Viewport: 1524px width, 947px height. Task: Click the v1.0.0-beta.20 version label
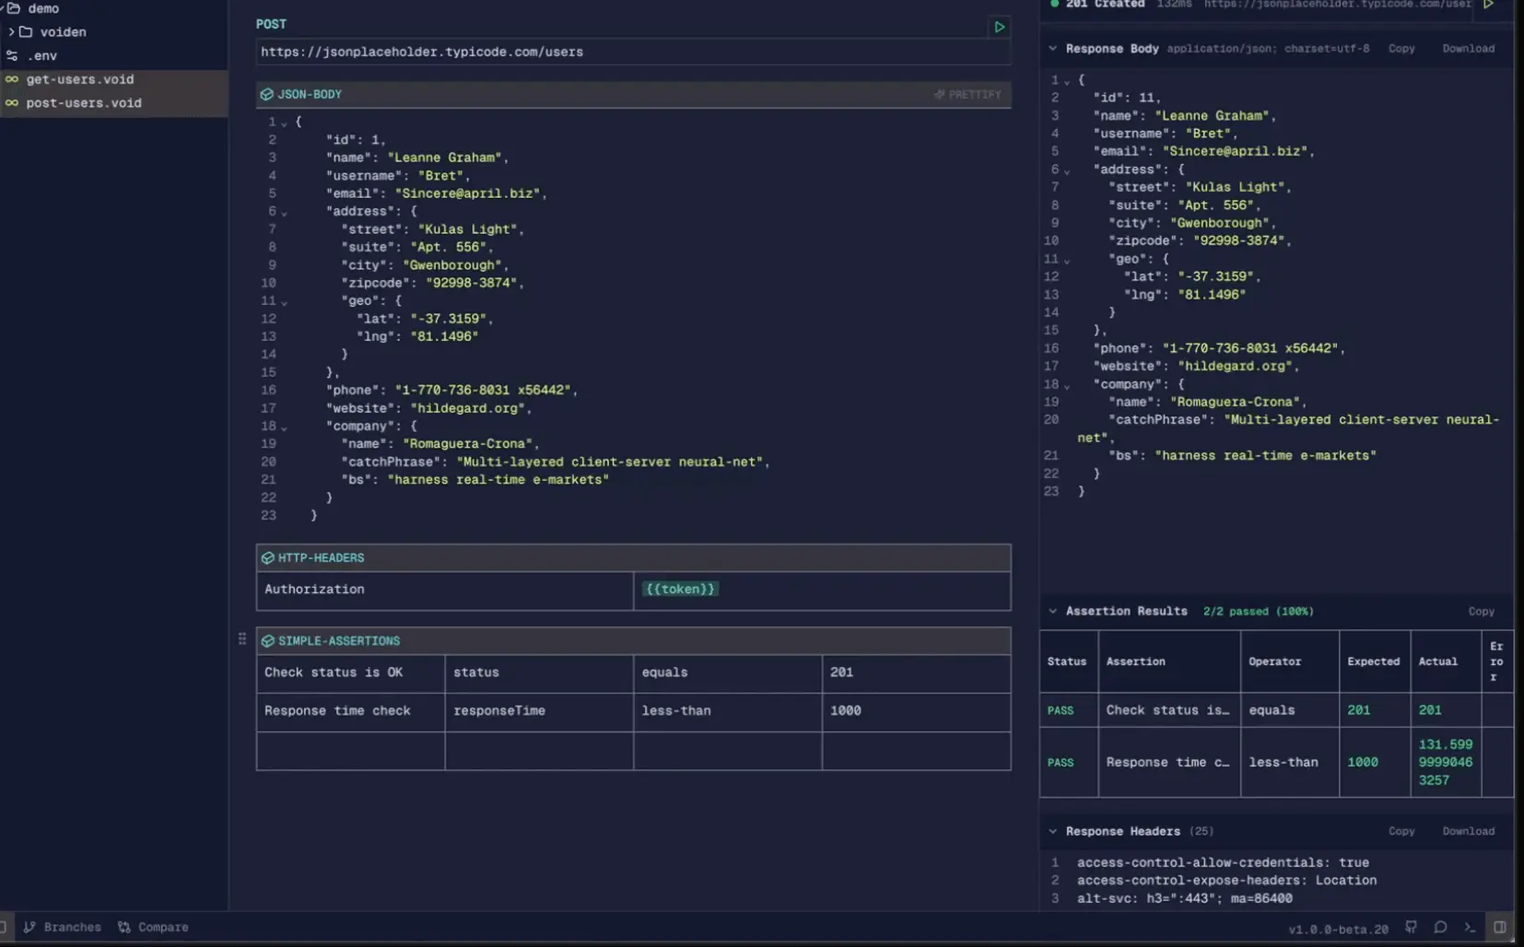click(x=1338, y=929)
